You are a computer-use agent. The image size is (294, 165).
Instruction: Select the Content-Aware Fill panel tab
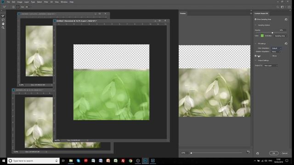(x=261, y=13)
